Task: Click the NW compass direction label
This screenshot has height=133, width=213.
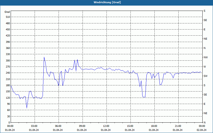Action: 206,57
